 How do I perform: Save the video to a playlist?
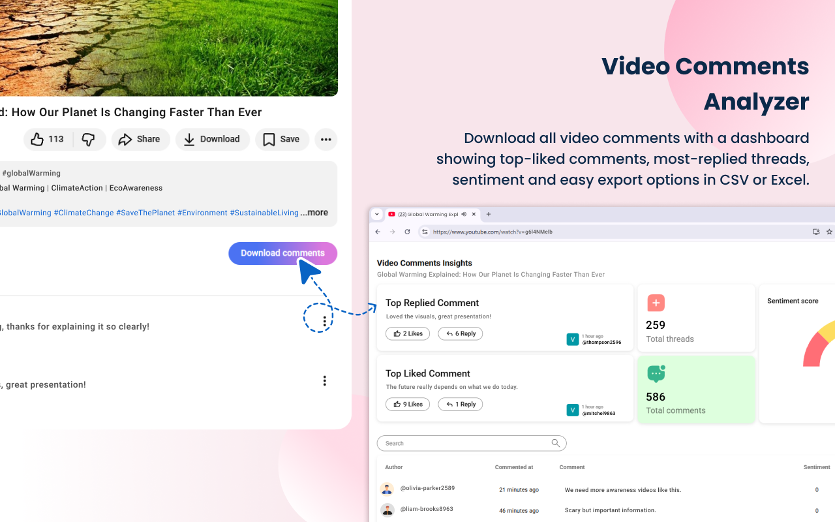[282, 139]
